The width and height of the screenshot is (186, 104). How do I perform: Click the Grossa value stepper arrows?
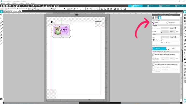coord(175,32)
